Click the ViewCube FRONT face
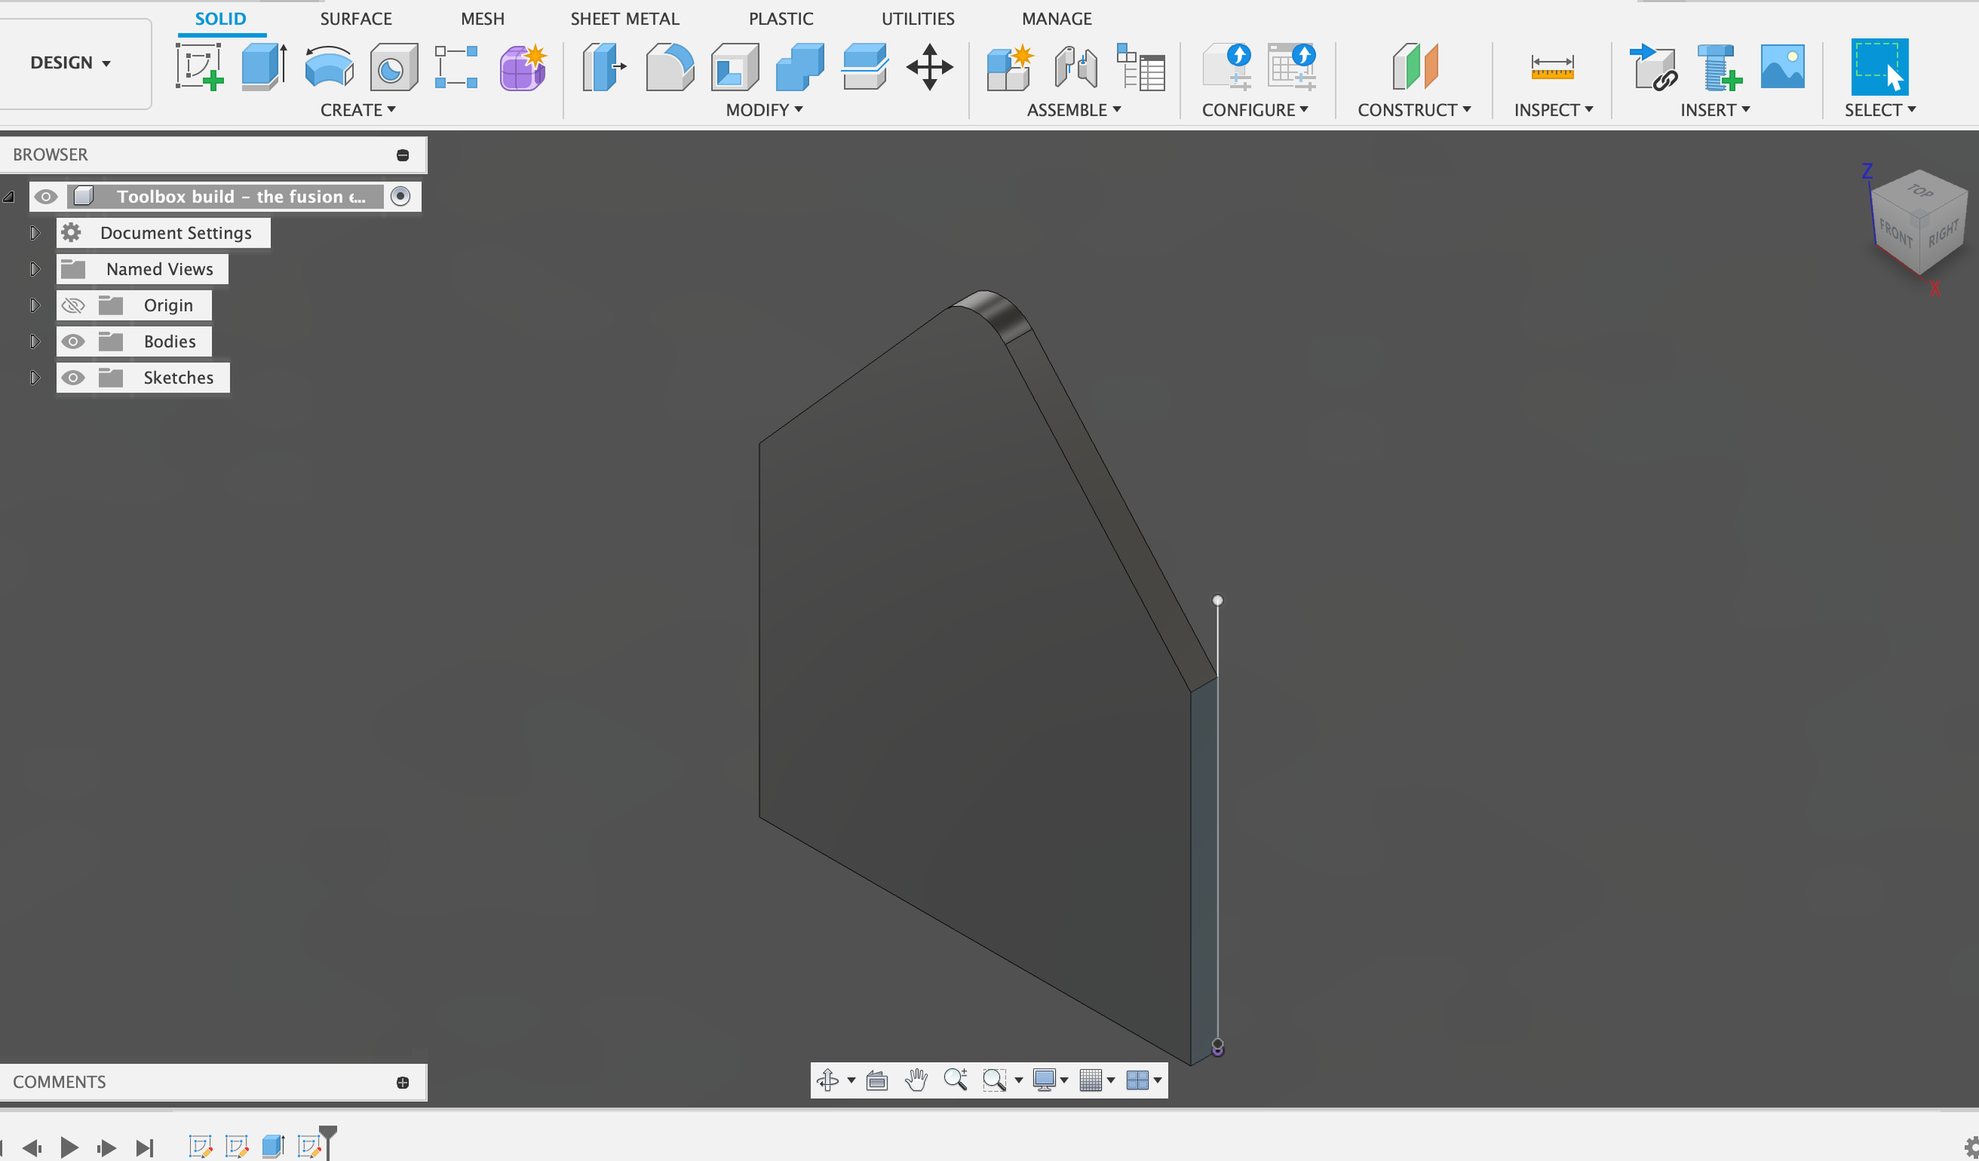The width and height of the screenshot is (1979, 1161). (1896, 233)
